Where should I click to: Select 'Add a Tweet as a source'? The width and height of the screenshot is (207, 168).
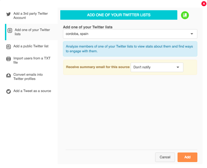32,91
